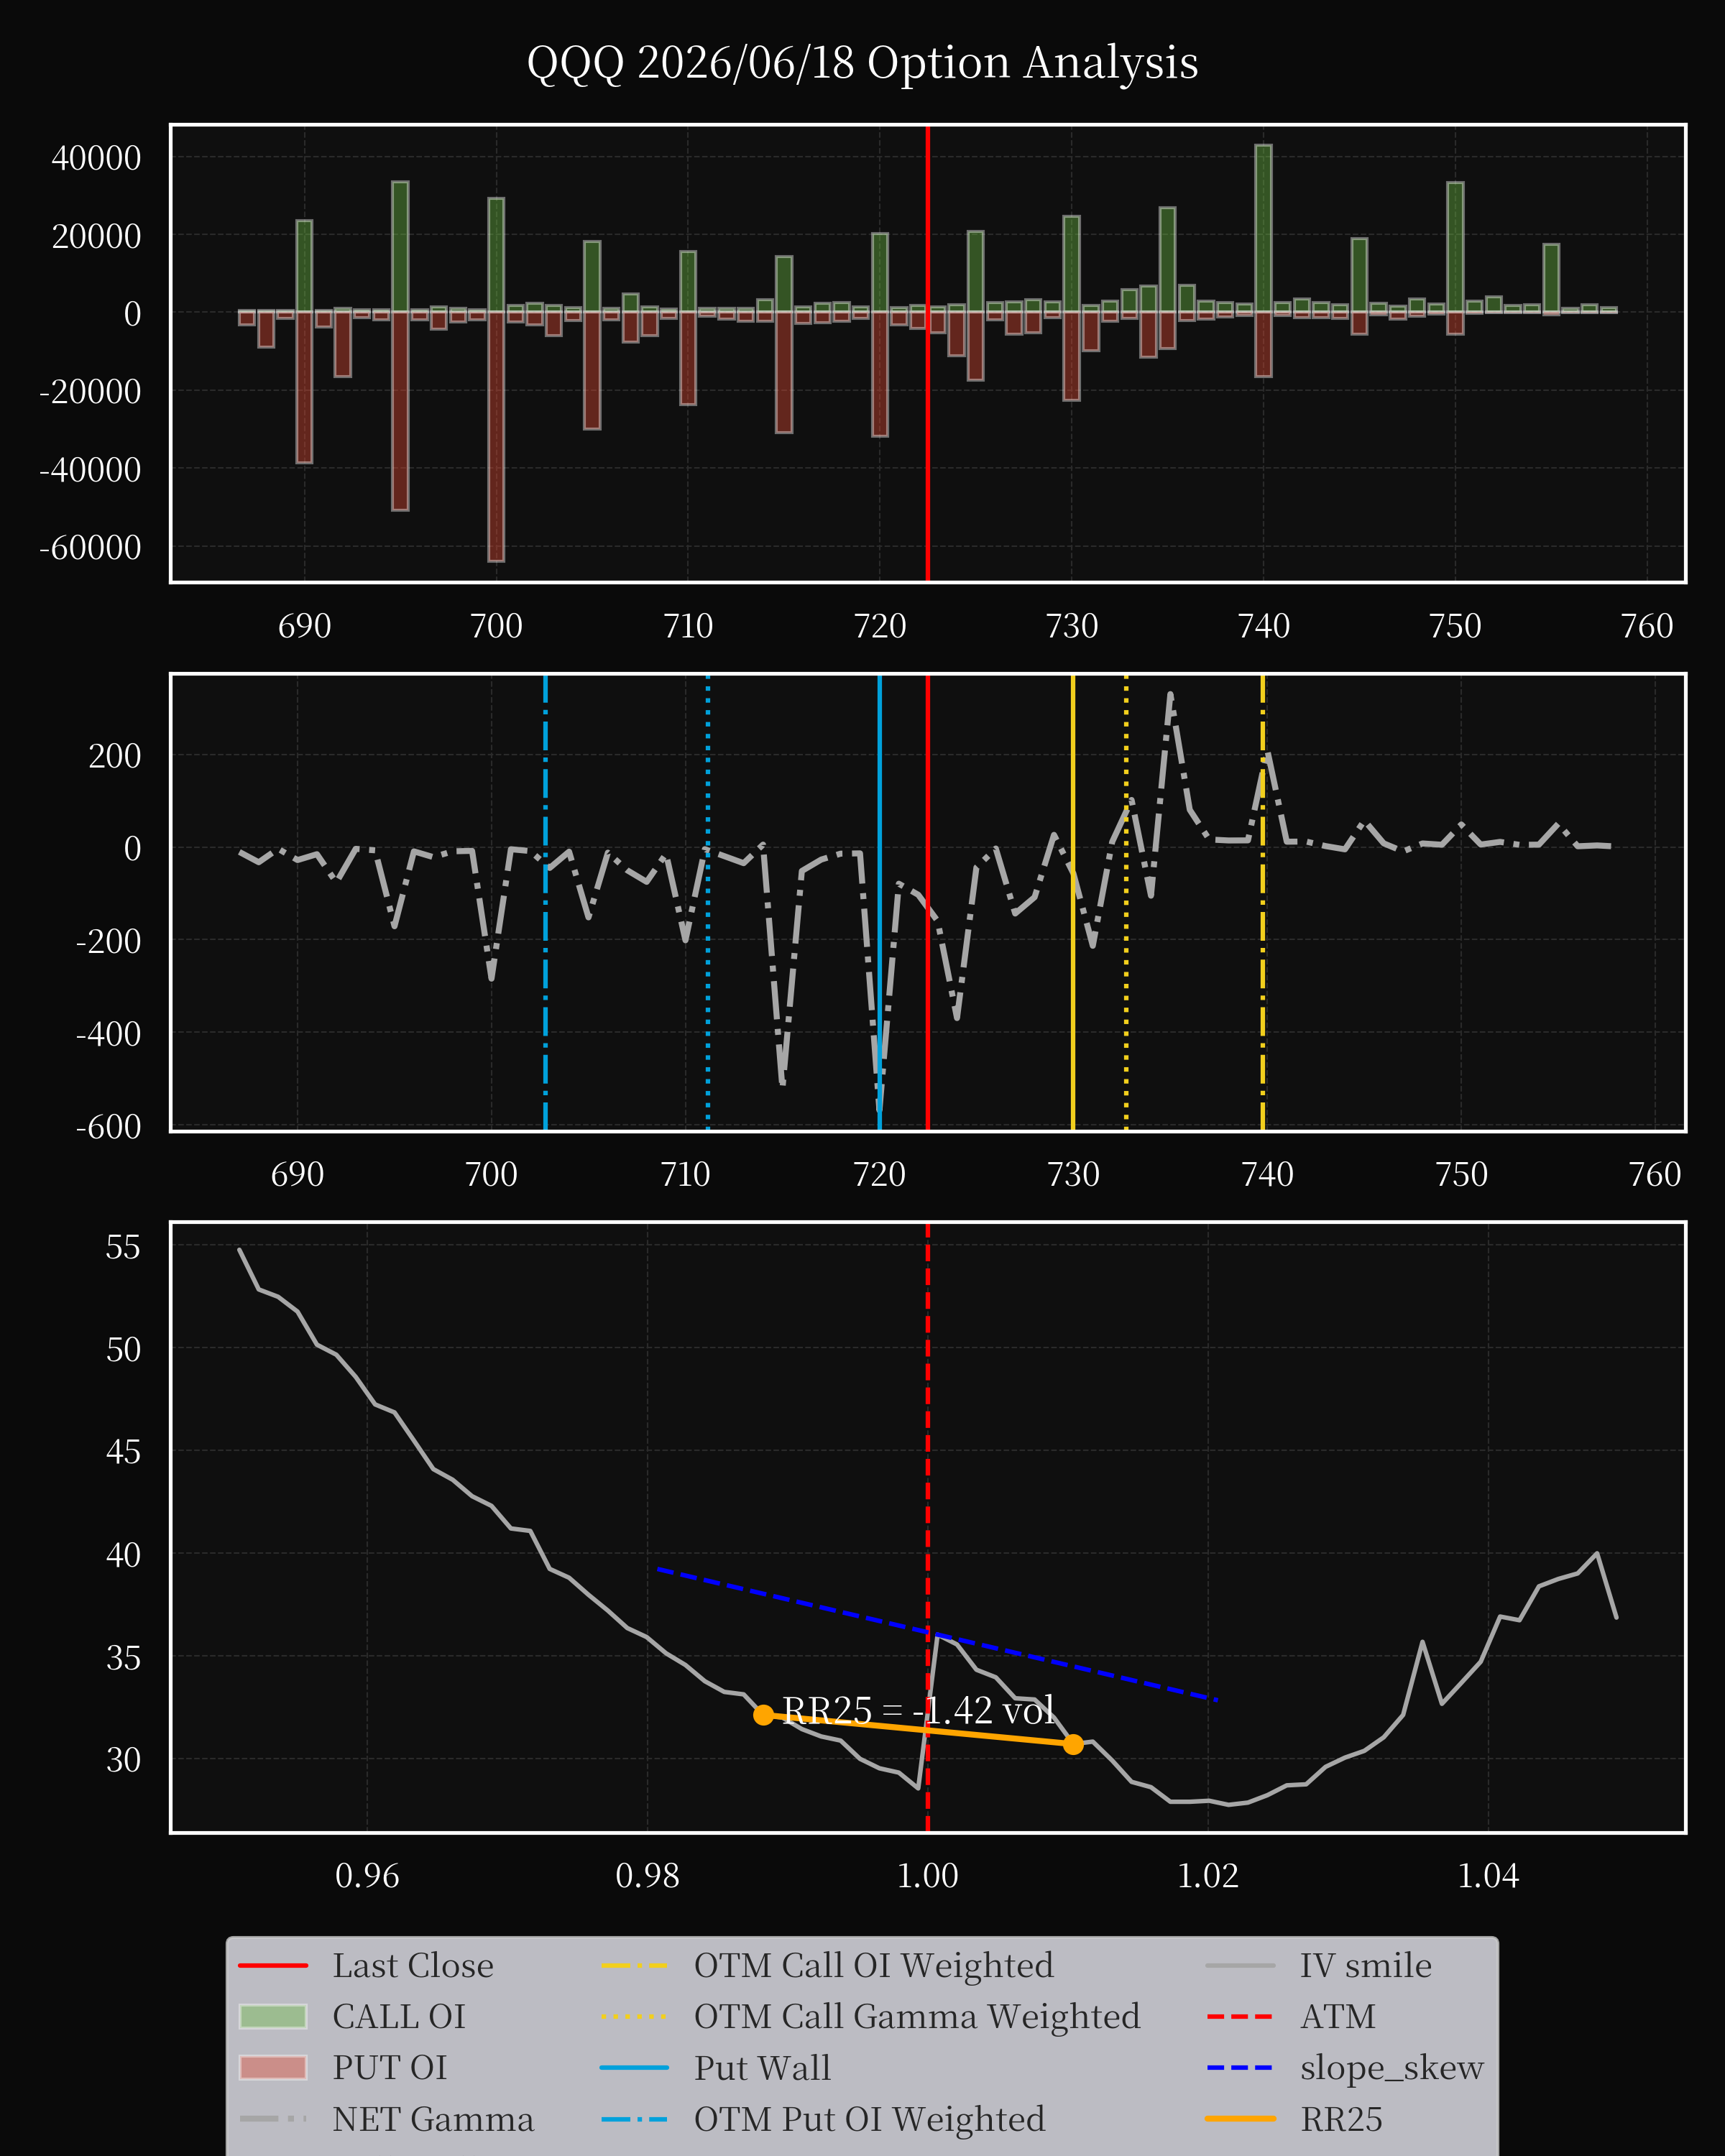
Task: Click the PUT OI bar at strike 695
Action: [400, 411]
